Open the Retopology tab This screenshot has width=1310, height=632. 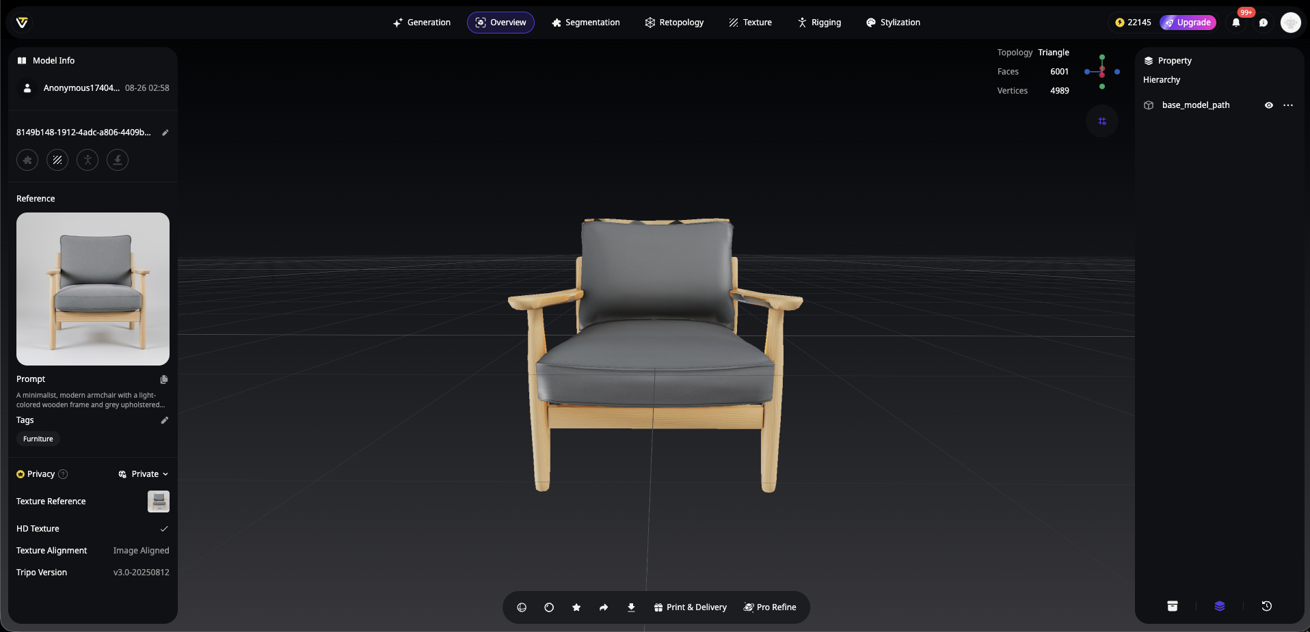674,23
